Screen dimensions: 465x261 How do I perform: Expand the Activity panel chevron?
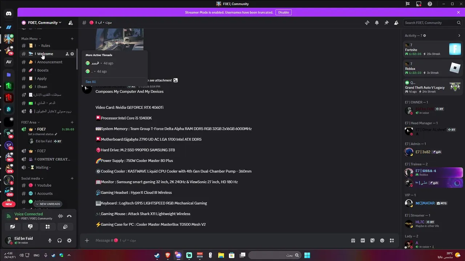pos(459,36)
